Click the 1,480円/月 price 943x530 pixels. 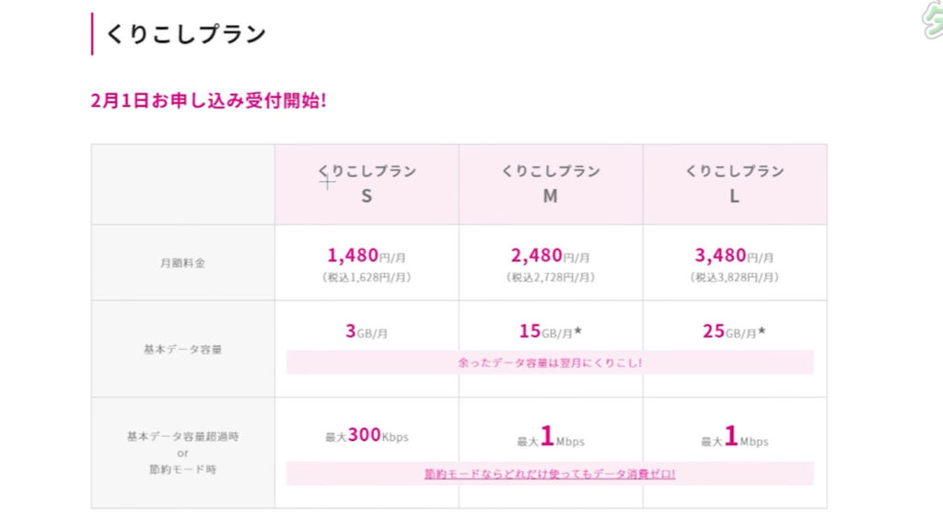[x=367, y=256]
